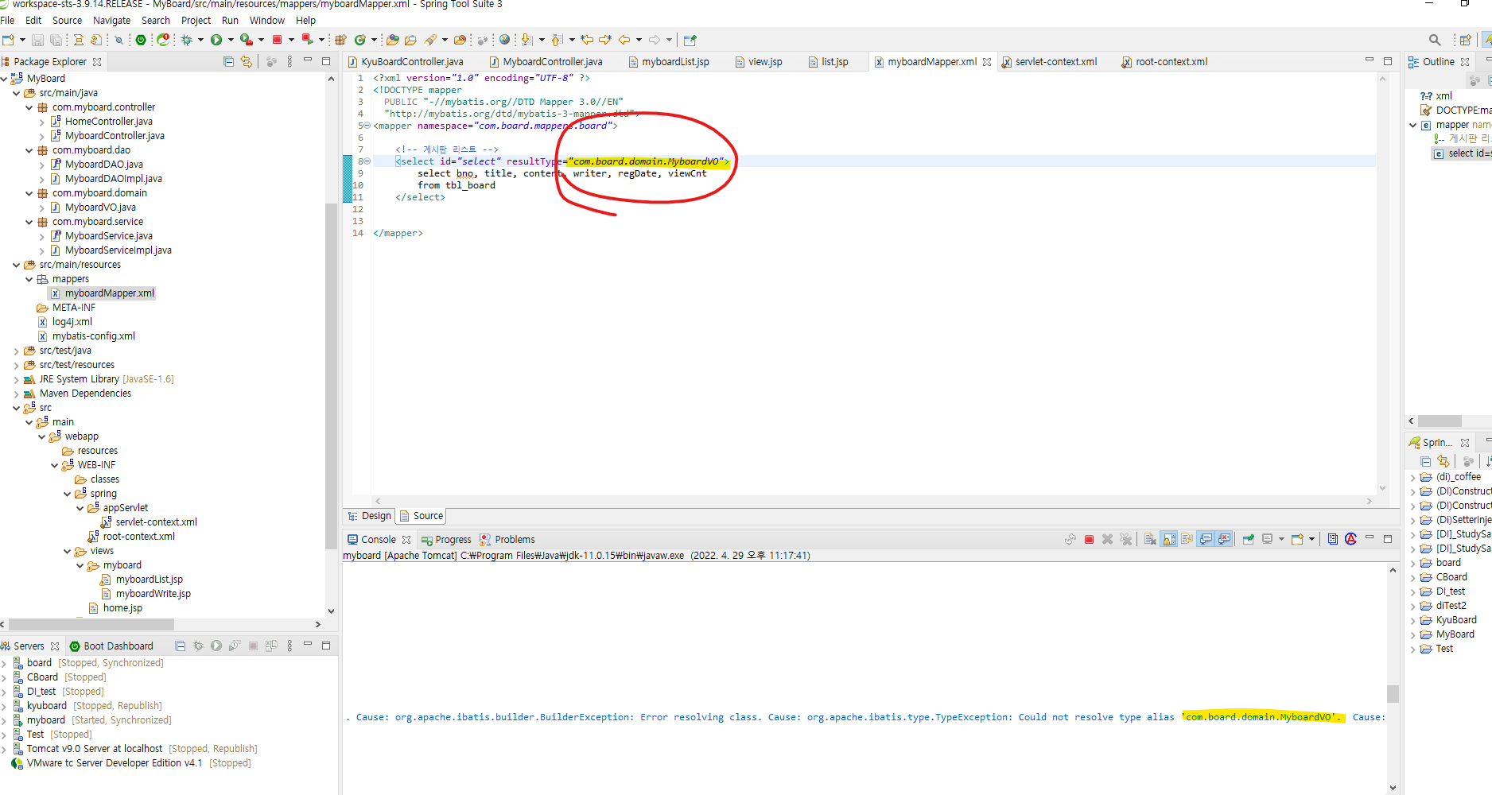Collapse the select element fold marker
The image size is (1492, 795).
pyautogui.click(x=367, y=161)
